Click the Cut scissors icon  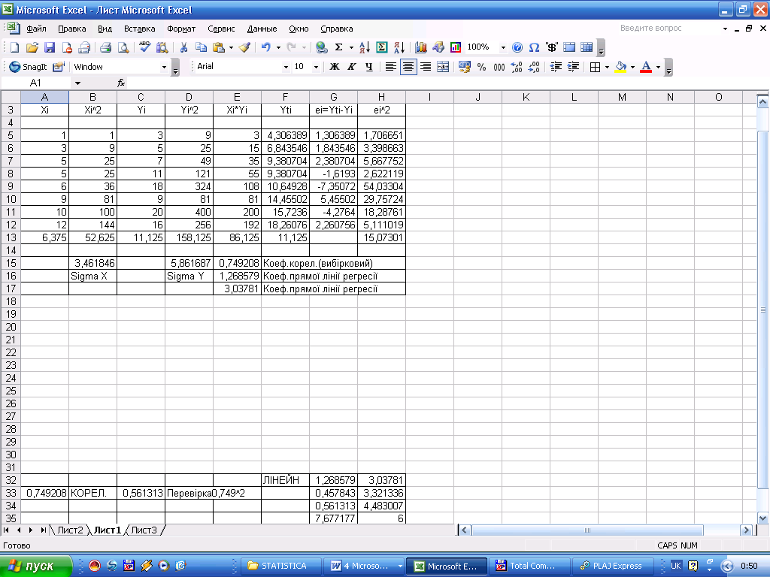(x=183, y=47)
